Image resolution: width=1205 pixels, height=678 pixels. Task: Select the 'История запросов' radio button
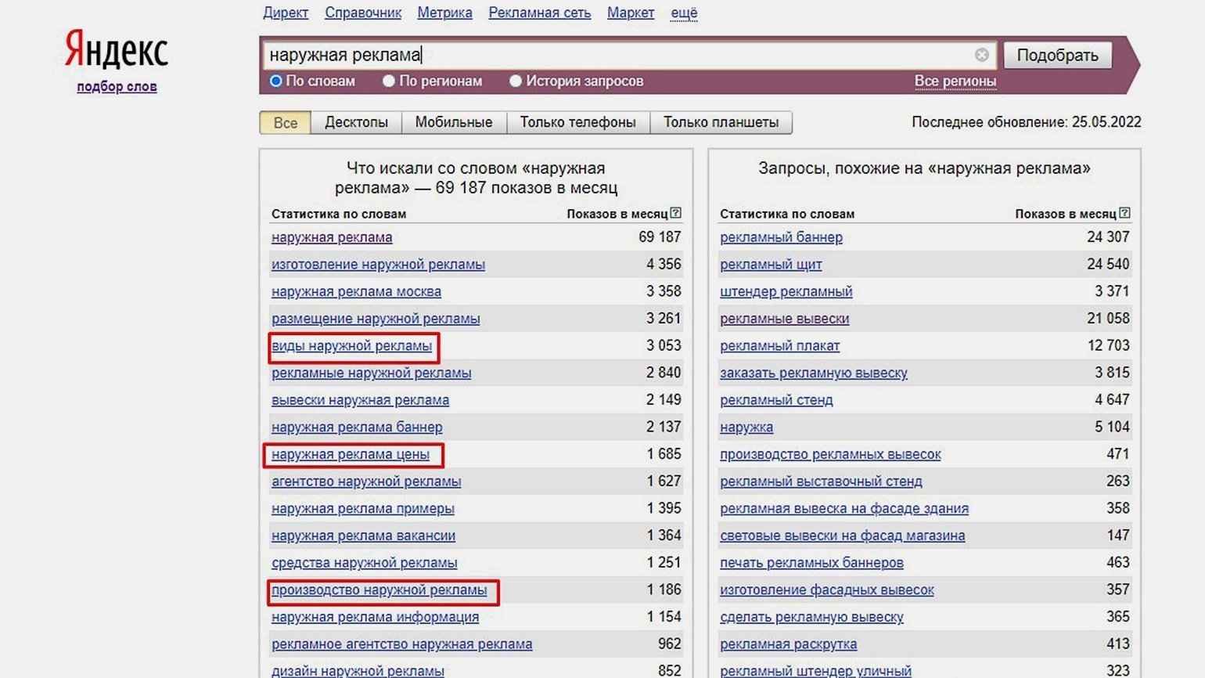[x=515, y=81]
